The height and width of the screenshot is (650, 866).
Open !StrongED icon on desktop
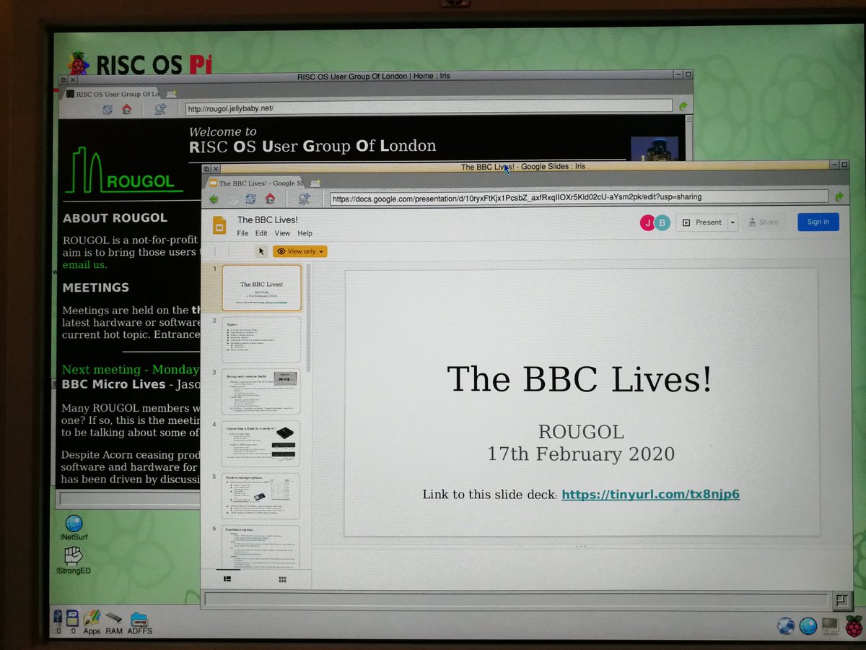tap(74, 560)
